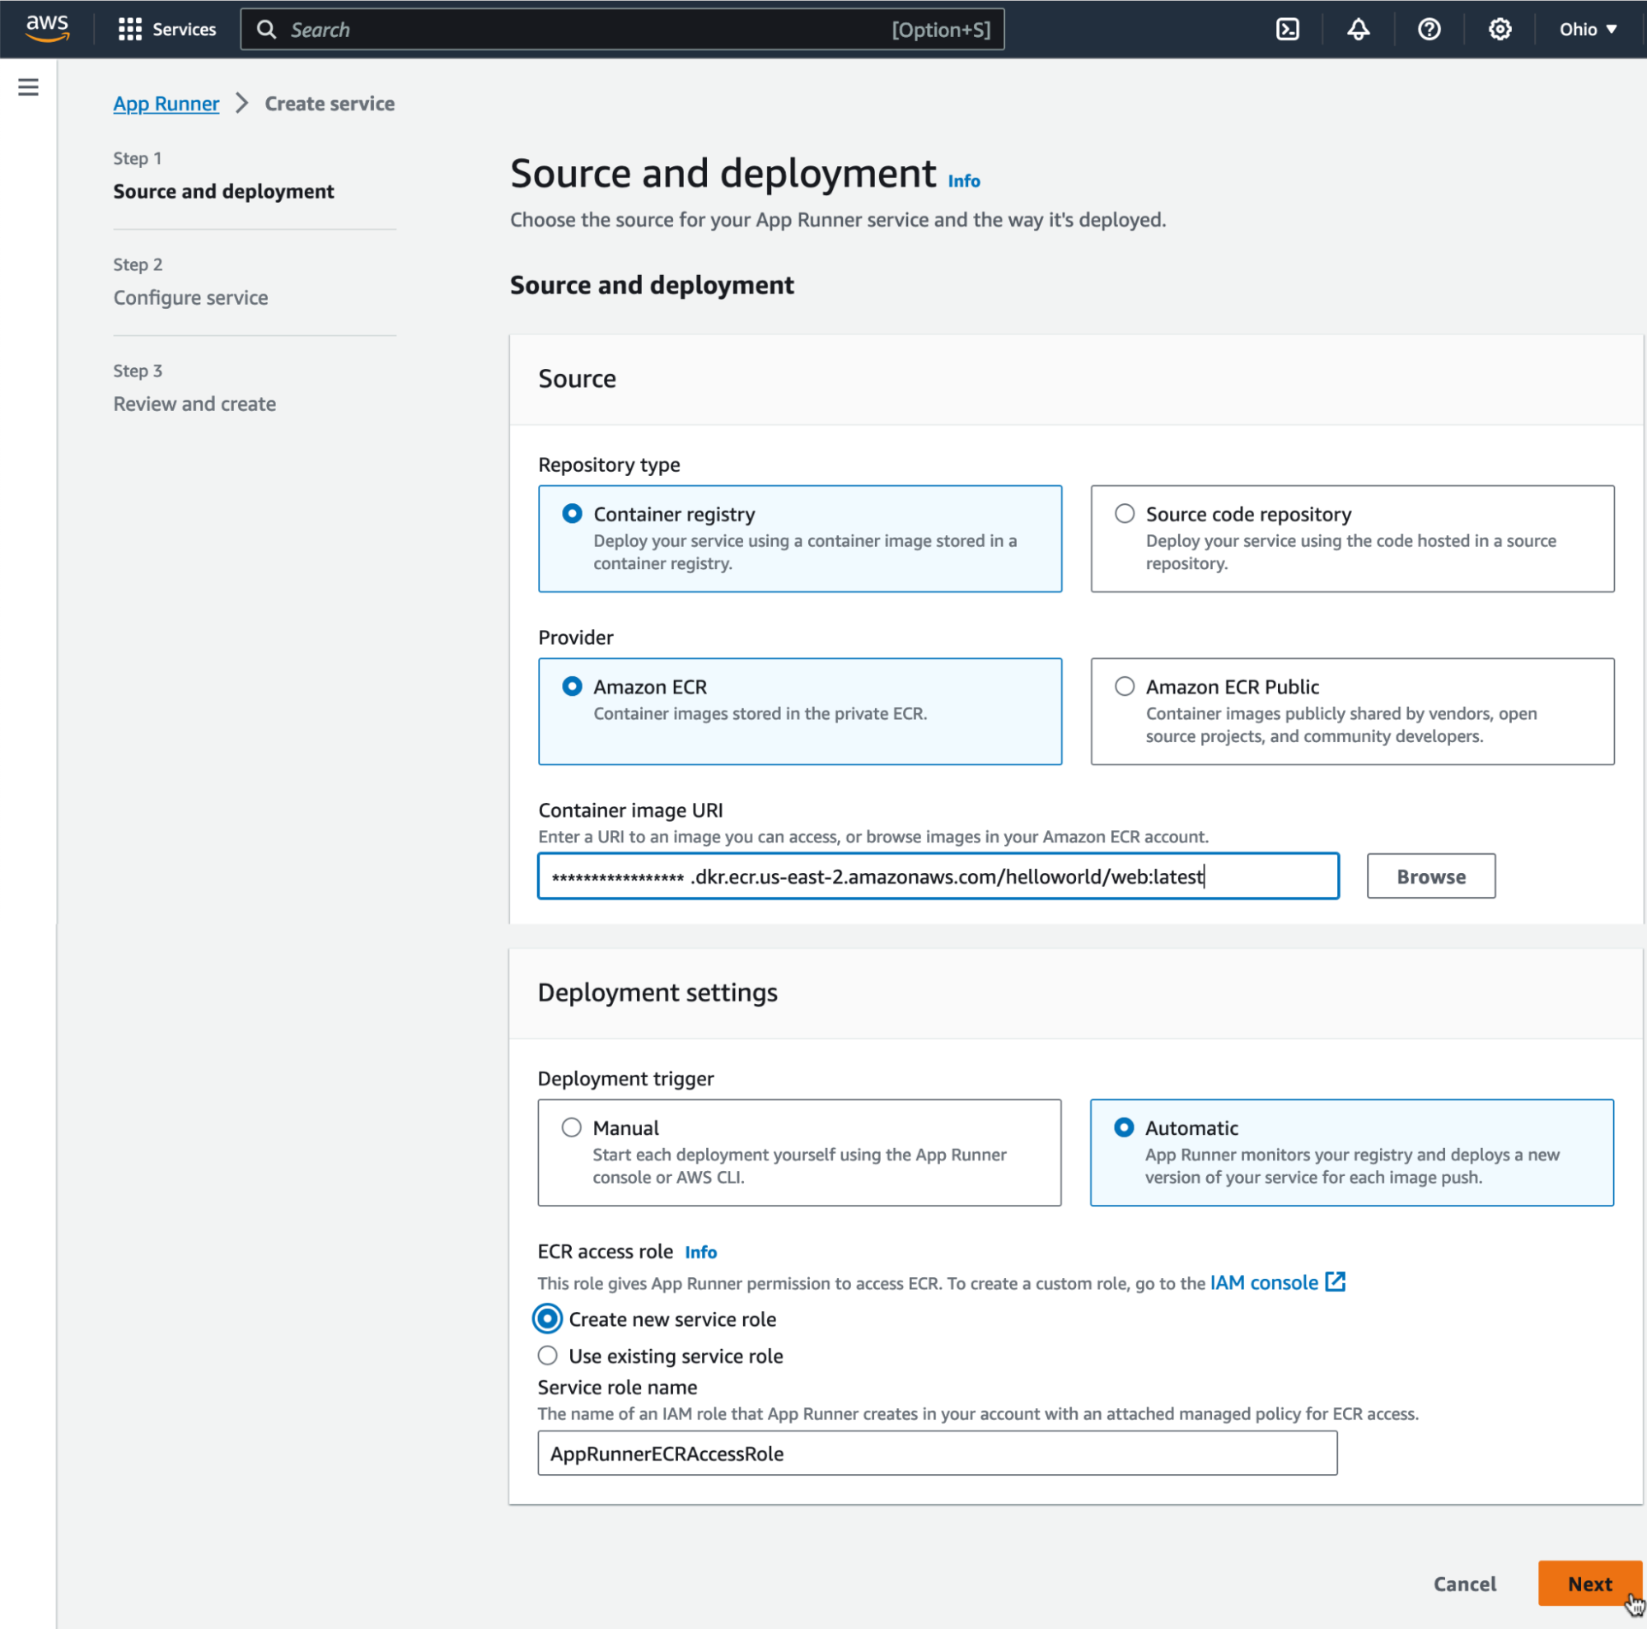
Task: Focus the top Search bar
Action: [x=622, y=29]
